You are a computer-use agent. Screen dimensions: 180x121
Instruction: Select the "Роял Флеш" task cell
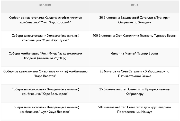tap(45, 56)
